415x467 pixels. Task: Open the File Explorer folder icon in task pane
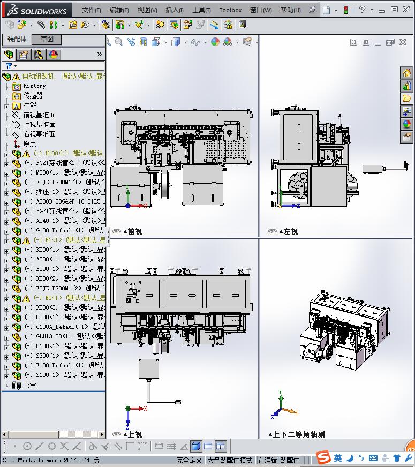click(407, 99)
